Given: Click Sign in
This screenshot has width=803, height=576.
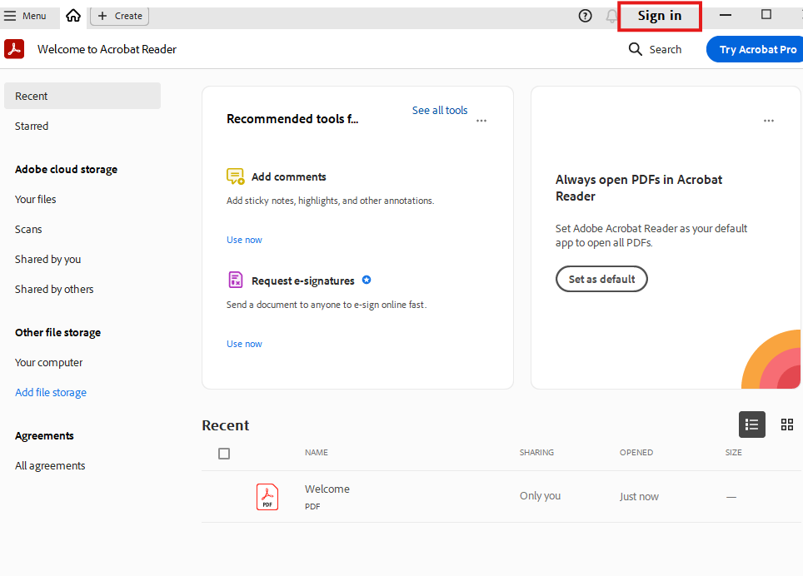Looking at the screenshot, I should point(660,16).
